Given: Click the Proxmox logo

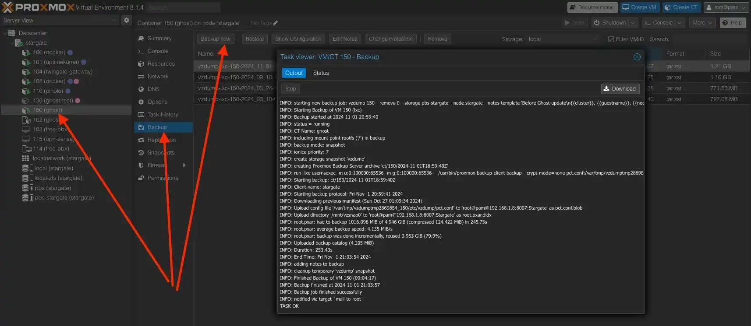Looking at the screenshot, I should [38, 7].
